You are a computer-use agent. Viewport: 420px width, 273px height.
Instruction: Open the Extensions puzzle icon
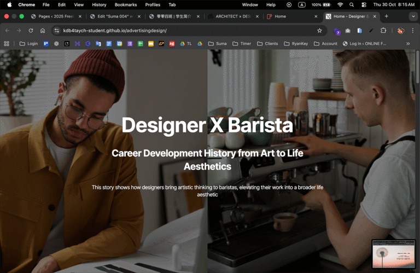click(383, 31)
